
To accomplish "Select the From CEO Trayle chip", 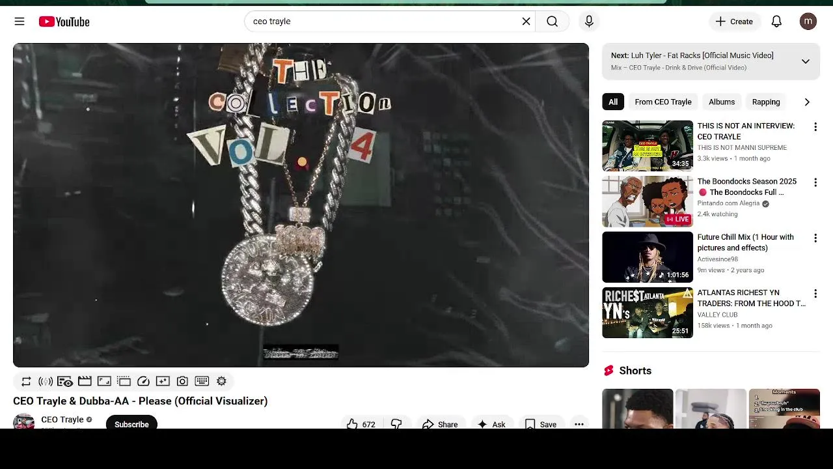I will point(663,102).
